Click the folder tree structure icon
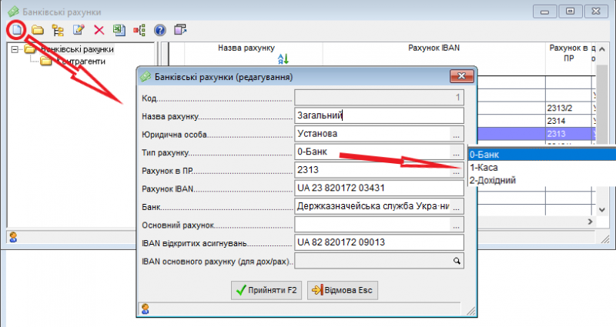616x327 pixels. tap(58, 30)
